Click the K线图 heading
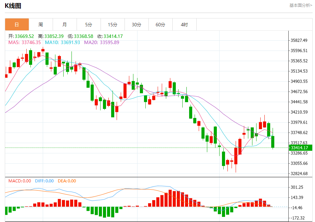 [x=13, y=6]
